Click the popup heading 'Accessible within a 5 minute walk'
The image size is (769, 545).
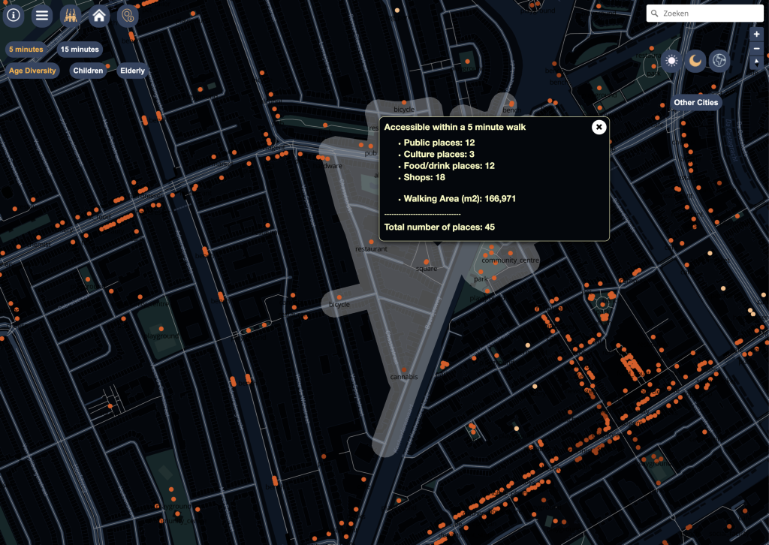(454, 127)
